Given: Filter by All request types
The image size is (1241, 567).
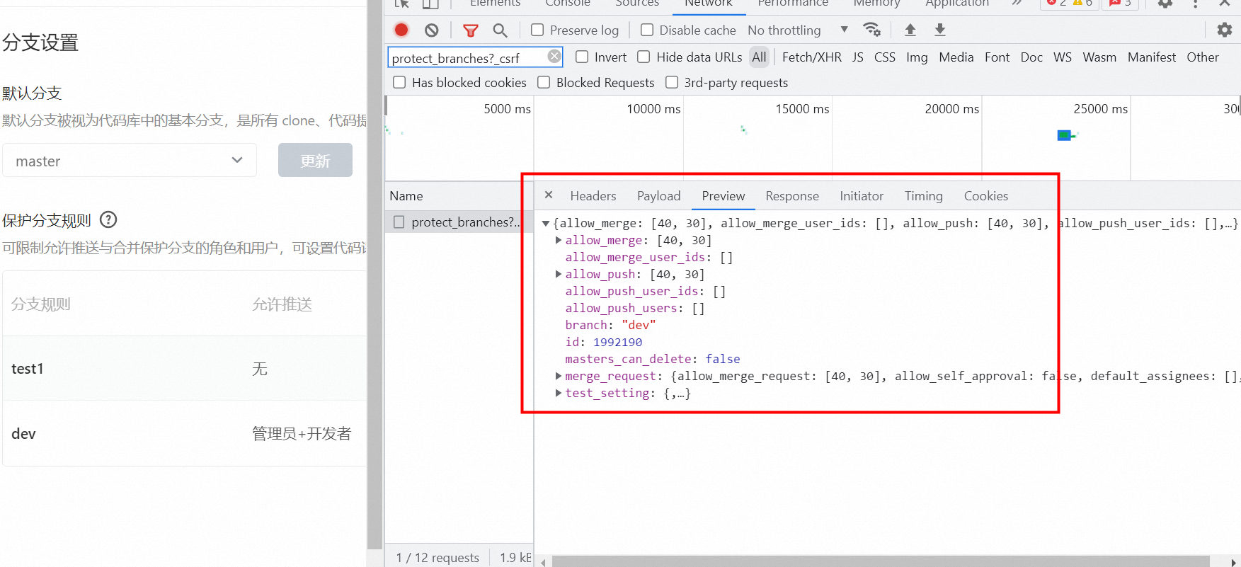Looking at the screenshot, I should point(759,57).
